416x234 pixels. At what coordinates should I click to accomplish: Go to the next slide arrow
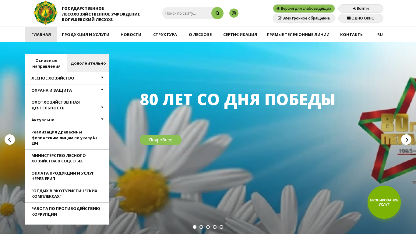[x=406, y=140]
